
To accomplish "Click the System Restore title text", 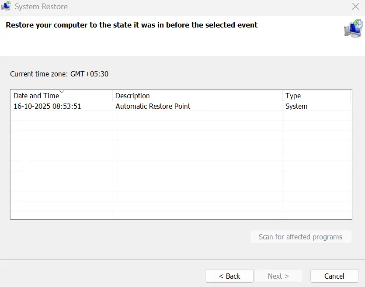I will coord(41,7).
